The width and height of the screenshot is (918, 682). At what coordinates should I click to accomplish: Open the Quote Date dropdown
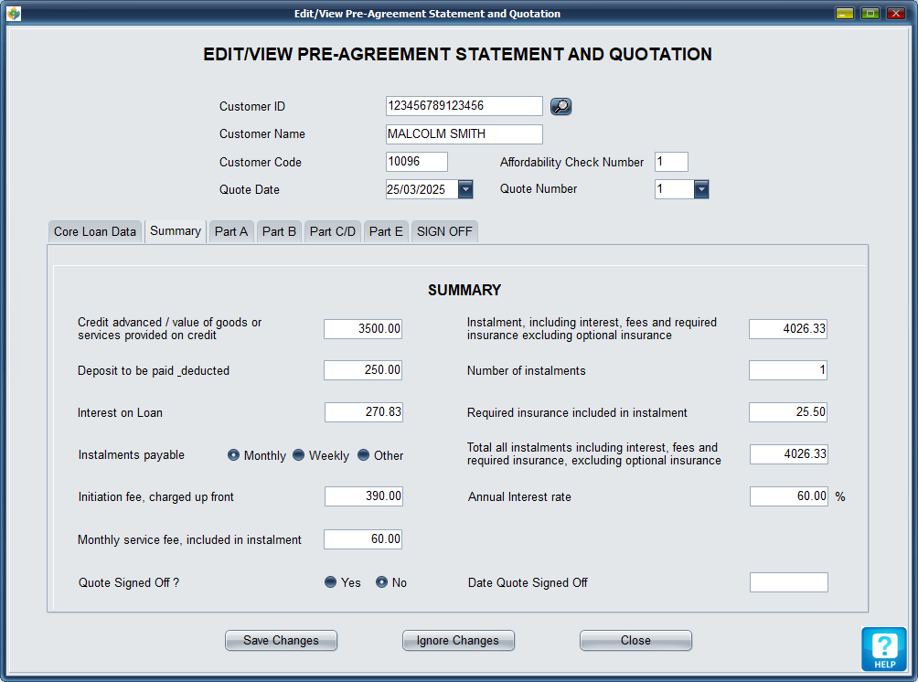[x=465, y=189]
